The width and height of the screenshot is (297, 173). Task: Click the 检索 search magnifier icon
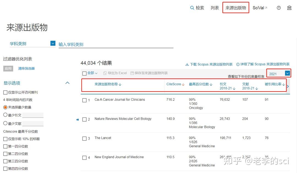pos(193,8)
